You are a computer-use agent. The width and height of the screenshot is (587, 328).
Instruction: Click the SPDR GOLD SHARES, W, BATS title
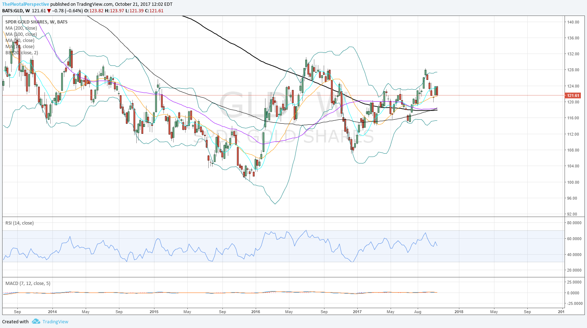pyautogui.click(x=37, y=22)
